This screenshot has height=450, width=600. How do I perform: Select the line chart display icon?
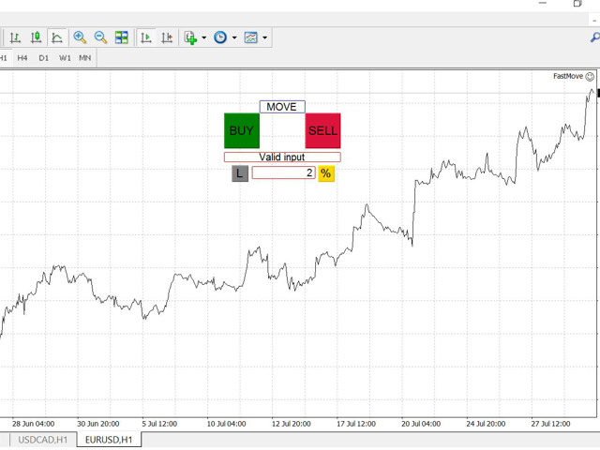(56, 37)
